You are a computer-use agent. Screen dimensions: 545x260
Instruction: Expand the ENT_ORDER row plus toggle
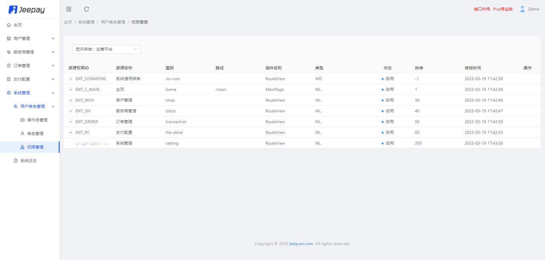pyautogui.click(x=71, y=122)
